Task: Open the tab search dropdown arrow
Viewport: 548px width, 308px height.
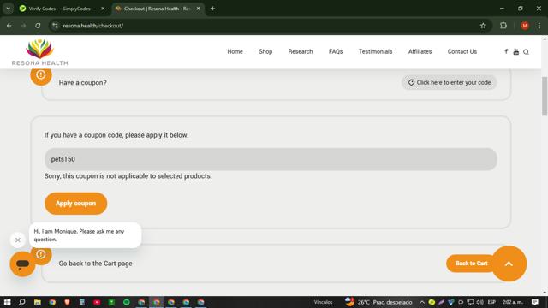Action: click(x=8, y=9)
